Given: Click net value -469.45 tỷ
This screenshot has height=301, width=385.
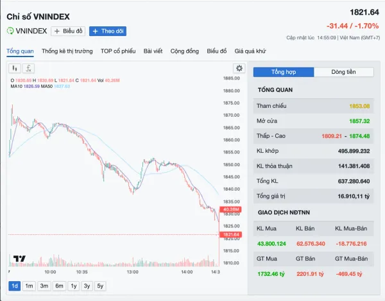Looking at the screenshot, I should pos(349,274).
